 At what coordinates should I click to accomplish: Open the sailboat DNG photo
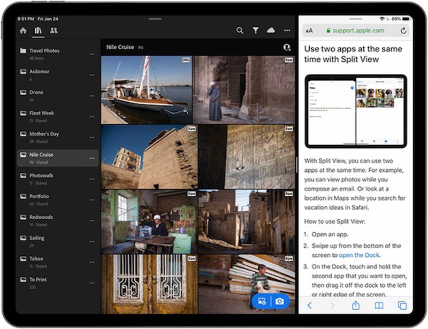(147, 90)
